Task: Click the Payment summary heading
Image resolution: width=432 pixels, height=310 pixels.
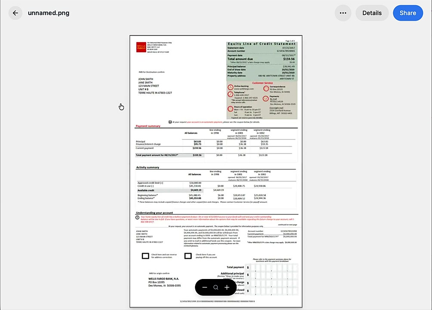Action: click(x=148, y=126)
